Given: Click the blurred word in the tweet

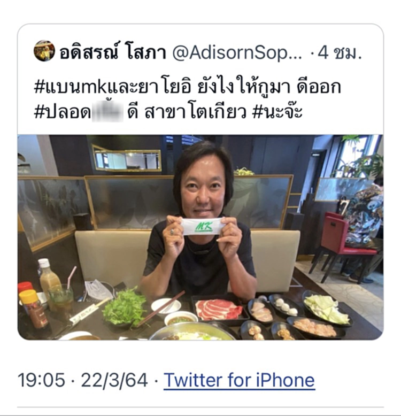Looking at the screenshot, I should click(107, 112).
